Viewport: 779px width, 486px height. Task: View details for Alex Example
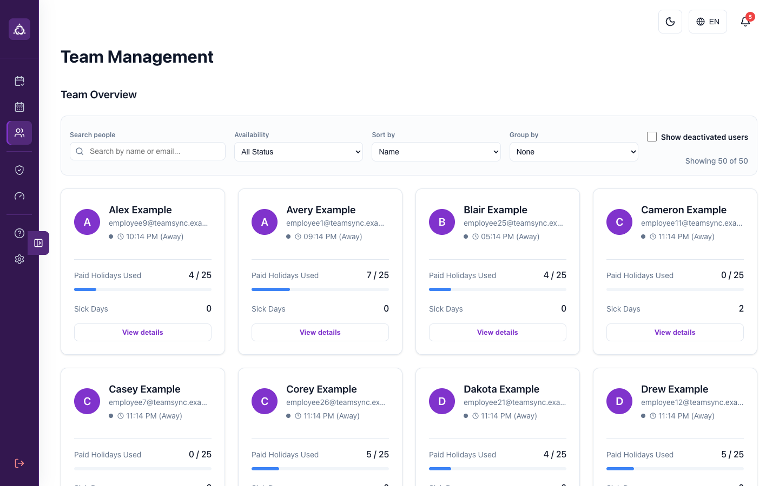click(143, 332)
